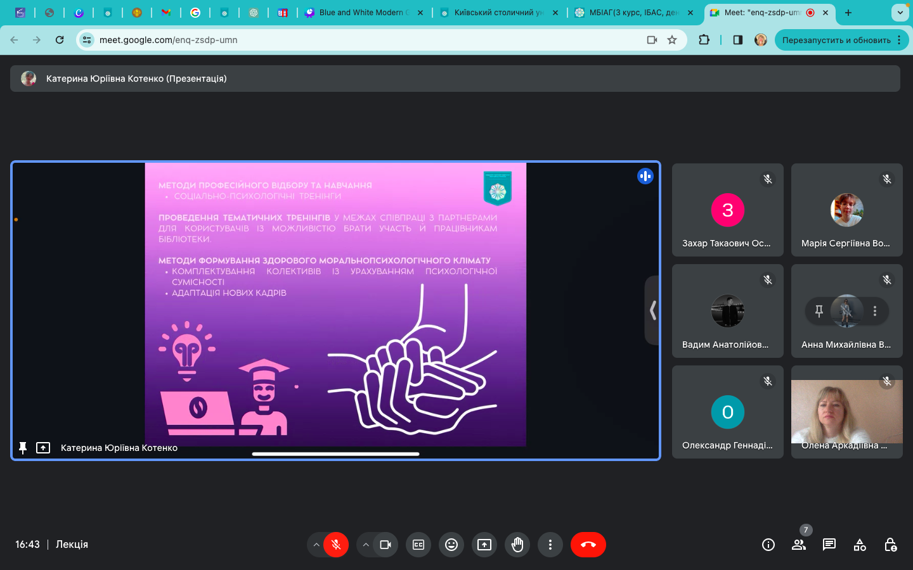This screenshot has width=913, height=570.
Task: Toggle the camera on or off
Action: [385, 545]
